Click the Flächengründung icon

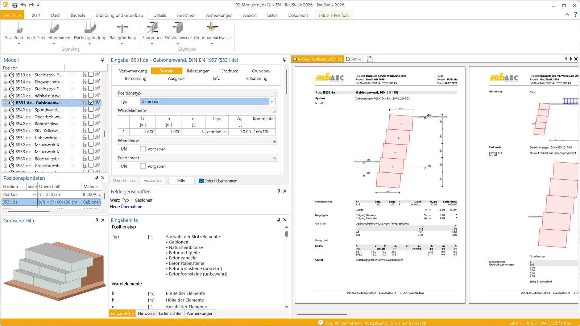tap(90, 28)
